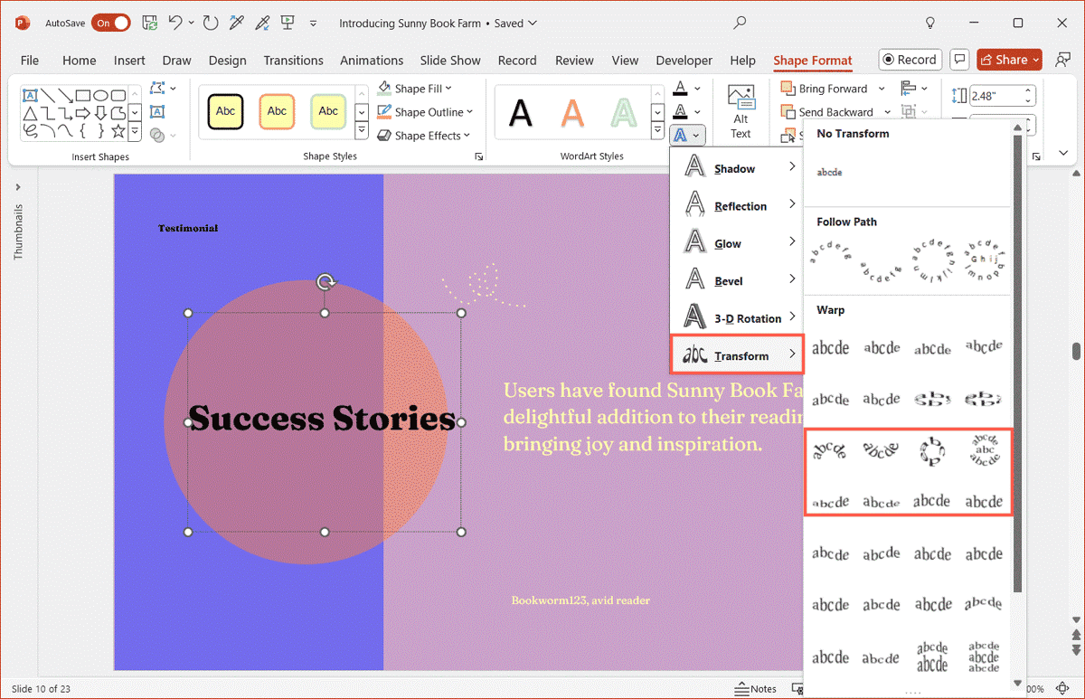Click the Save icon in title bar
The width and height of the screenshot is (1085, 699).
pyautogui.click(x=150, y=23)
